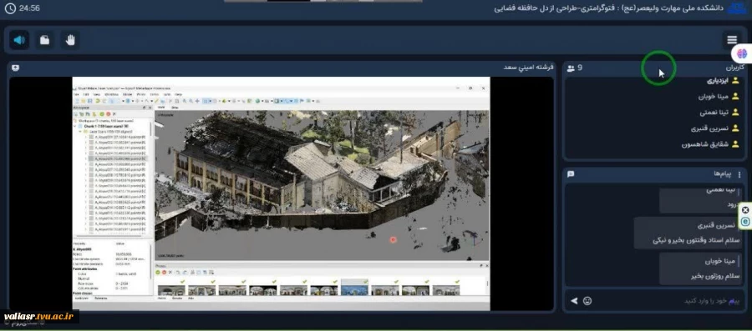Open the Workflow menu in Metashape

[x=112, y=94]
